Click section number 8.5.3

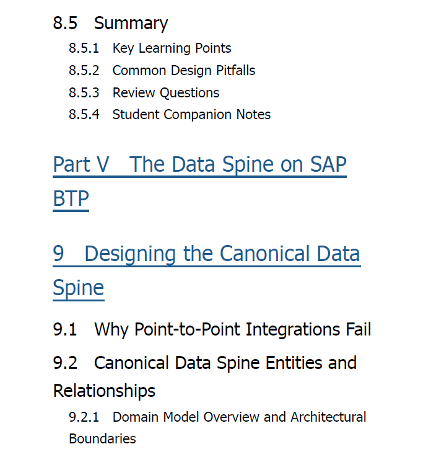point(84,93)
